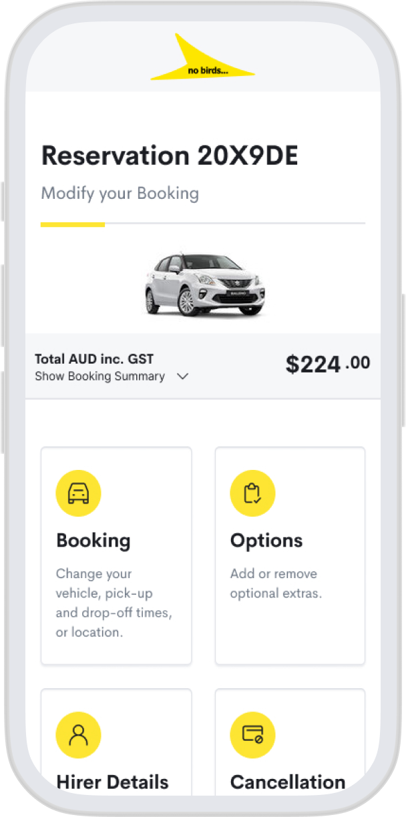Click the Modify your Booking heading

(120, 193)
